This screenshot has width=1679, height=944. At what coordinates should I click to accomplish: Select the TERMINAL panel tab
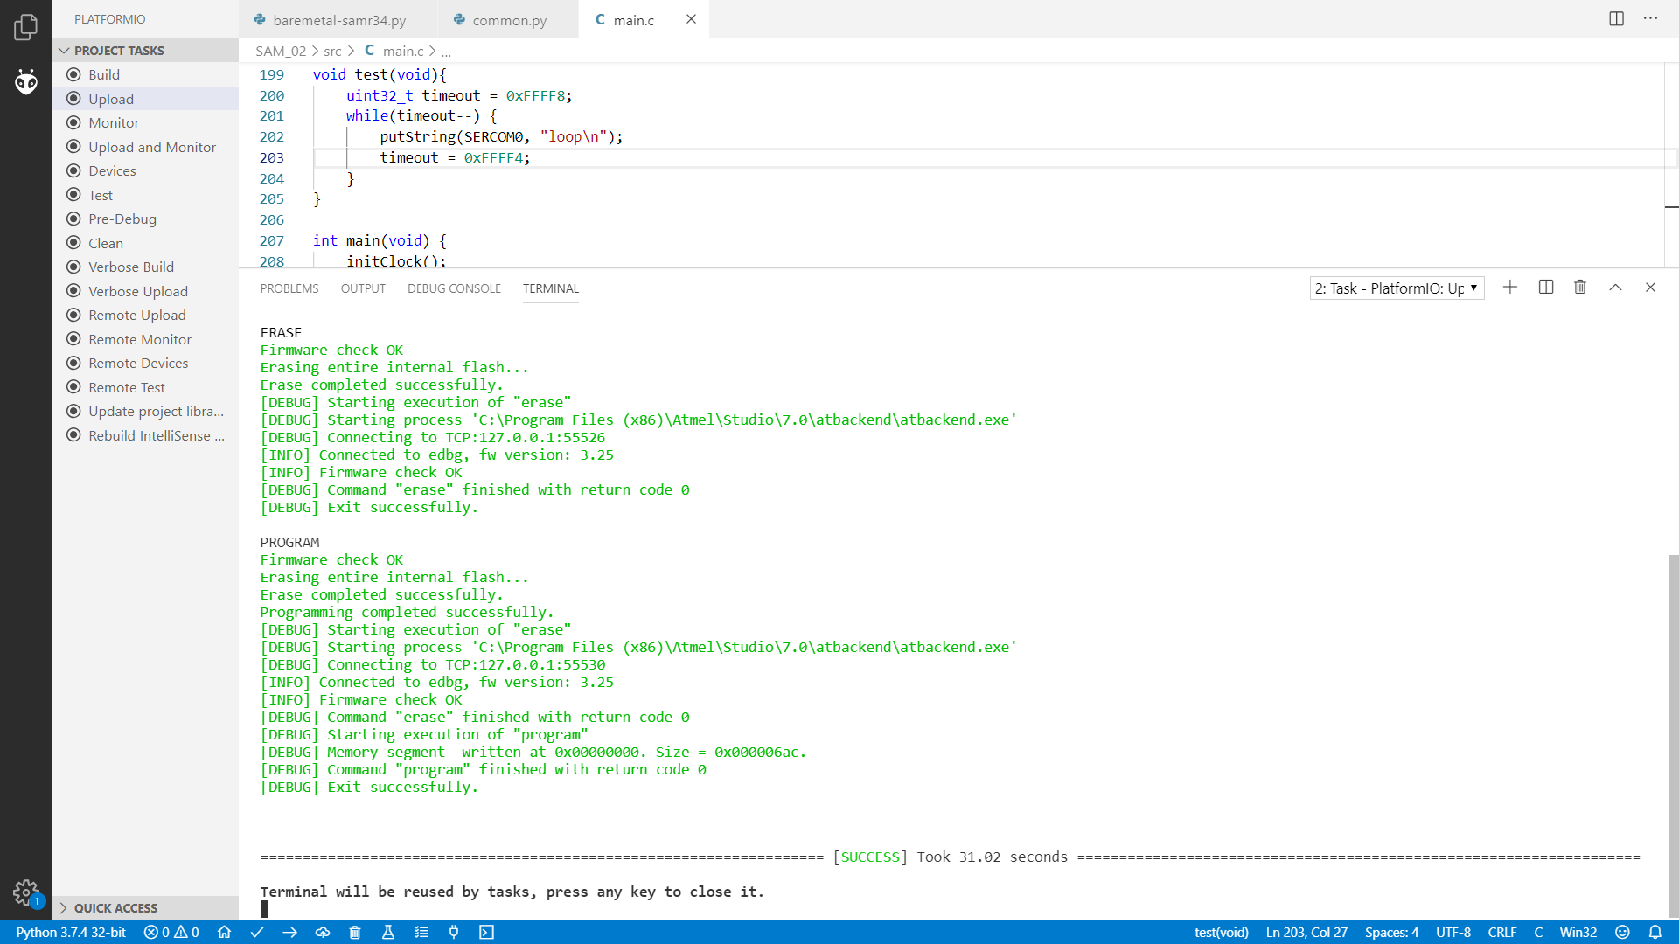click(551, 288)
